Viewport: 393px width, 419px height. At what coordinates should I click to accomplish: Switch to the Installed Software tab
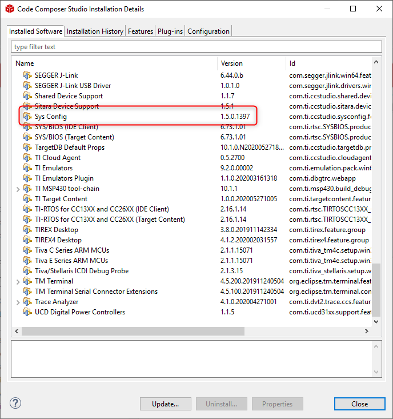35,31
